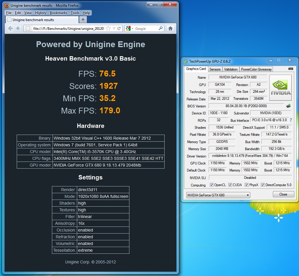Toggle the DirectCompute 5.0 checkbox

tap(263, 185)
